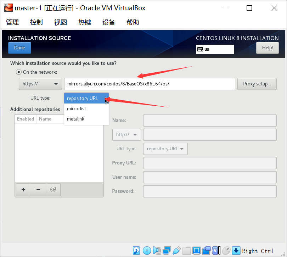Open the http:// protocol dropdown for additional repository
Image resolution: width=287 pixels, height=257 pixels.
126,135
